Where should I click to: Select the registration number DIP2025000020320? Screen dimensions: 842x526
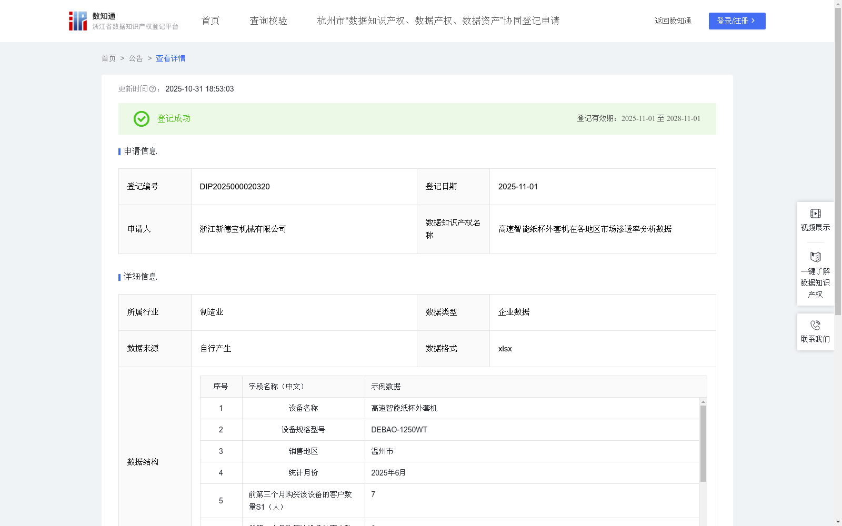click(x=235, y=187)
